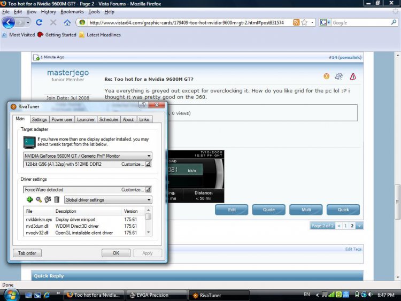
Task: Click the Firefox Forward arrow button
Action: click(20, 23)
